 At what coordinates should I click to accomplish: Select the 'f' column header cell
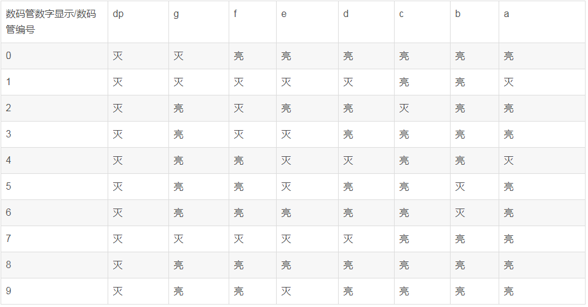pyautogui.click(x=235, y=14)
